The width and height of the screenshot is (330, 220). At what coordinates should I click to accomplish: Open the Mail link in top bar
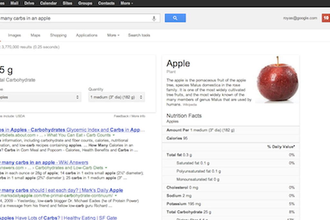click(x=14, y=3)
